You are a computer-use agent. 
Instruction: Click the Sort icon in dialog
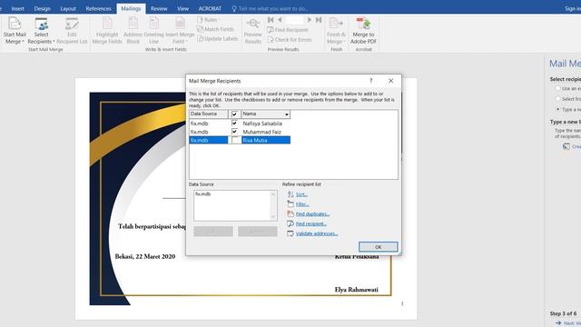290,194
